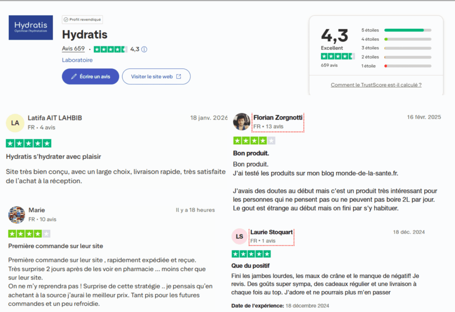Click the Hydratis company logo

[30, 27]
